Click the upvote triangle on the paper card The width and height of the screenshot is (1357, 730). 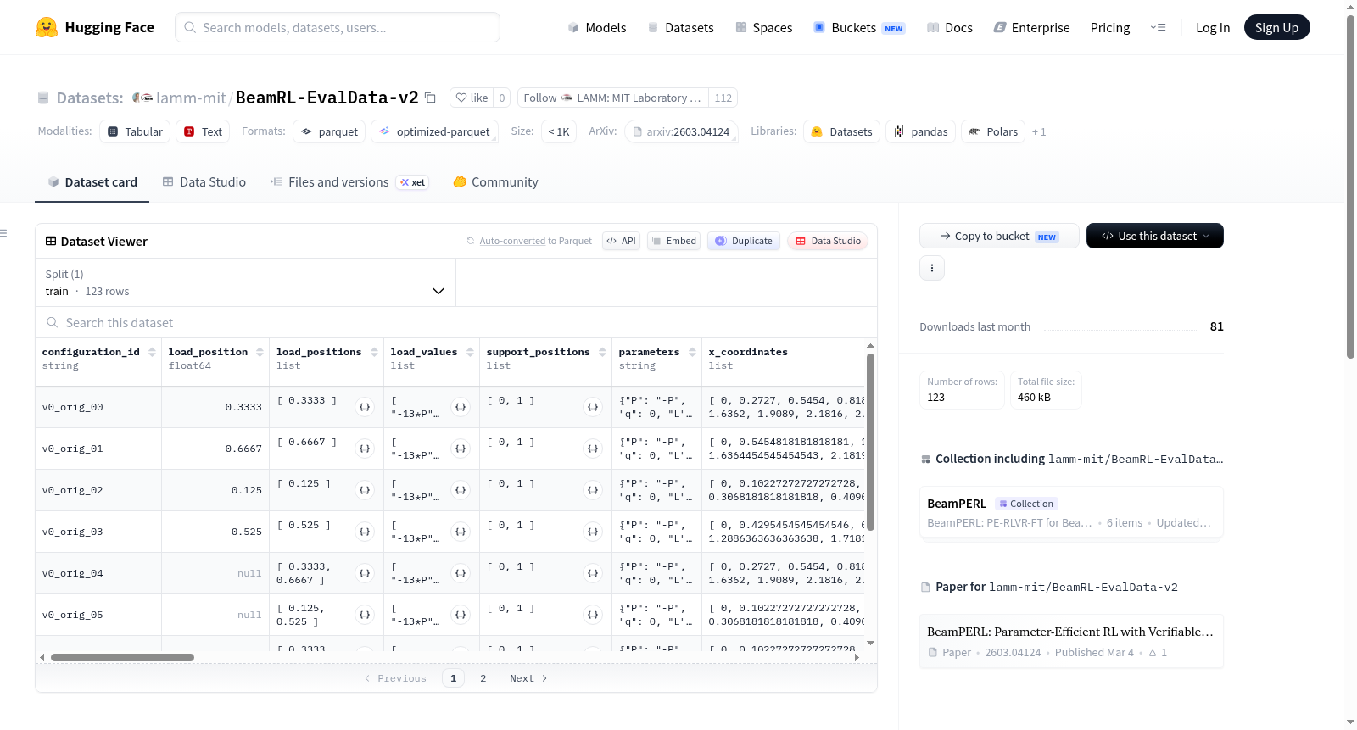click(x=1153, y=653)
